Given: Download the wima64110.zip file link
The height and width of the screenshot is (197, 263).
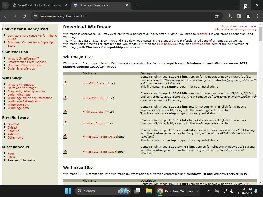Looking at the screenshot, I should (x=93, y=98).
